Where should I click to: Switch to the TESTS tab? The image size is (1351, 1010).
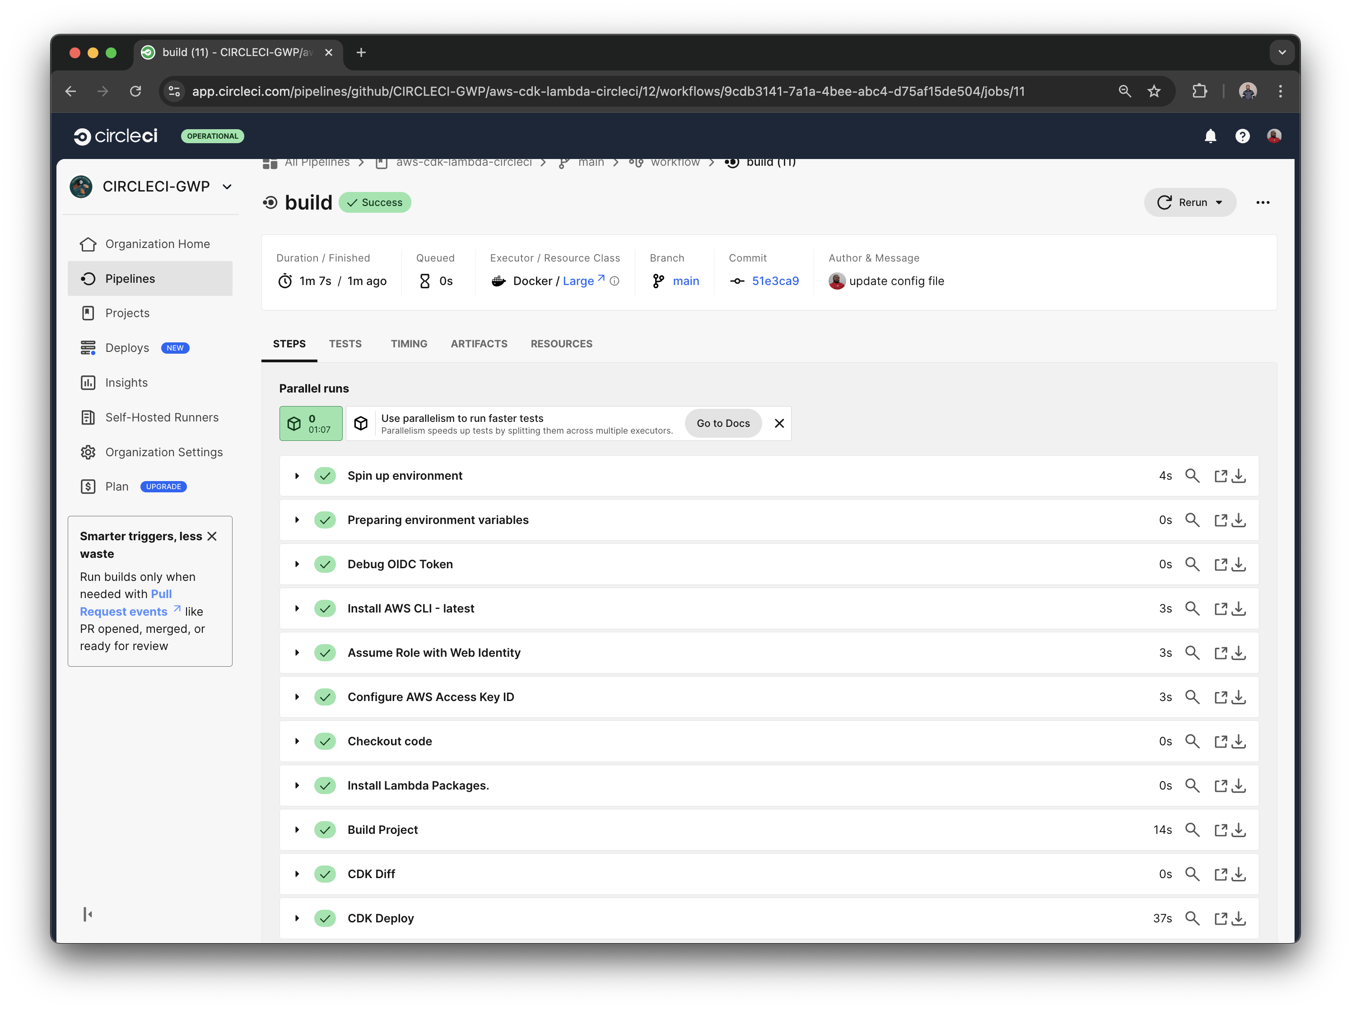pyautogui.click(x=345, y=343)
